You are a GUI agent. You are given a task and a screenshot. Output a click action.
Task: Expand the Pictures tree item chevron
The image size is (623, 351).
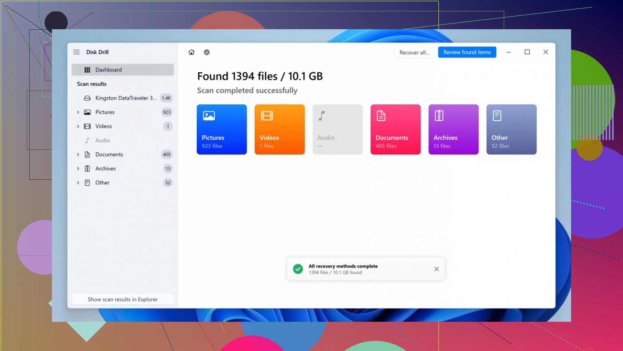(x=78, y=112)
